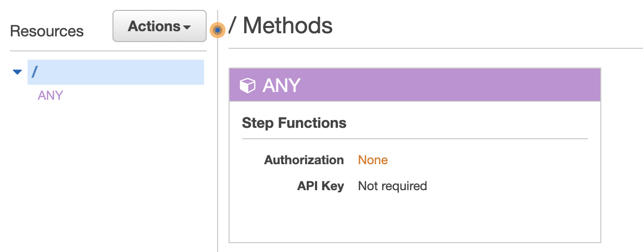The image size is (643, 252).
Task: Click the API Key label
Action: [321, 186]
